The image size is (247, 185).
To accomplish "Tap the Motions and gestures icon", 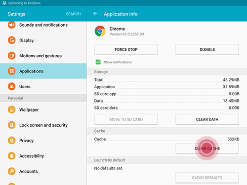I will (x=11, y=56).
